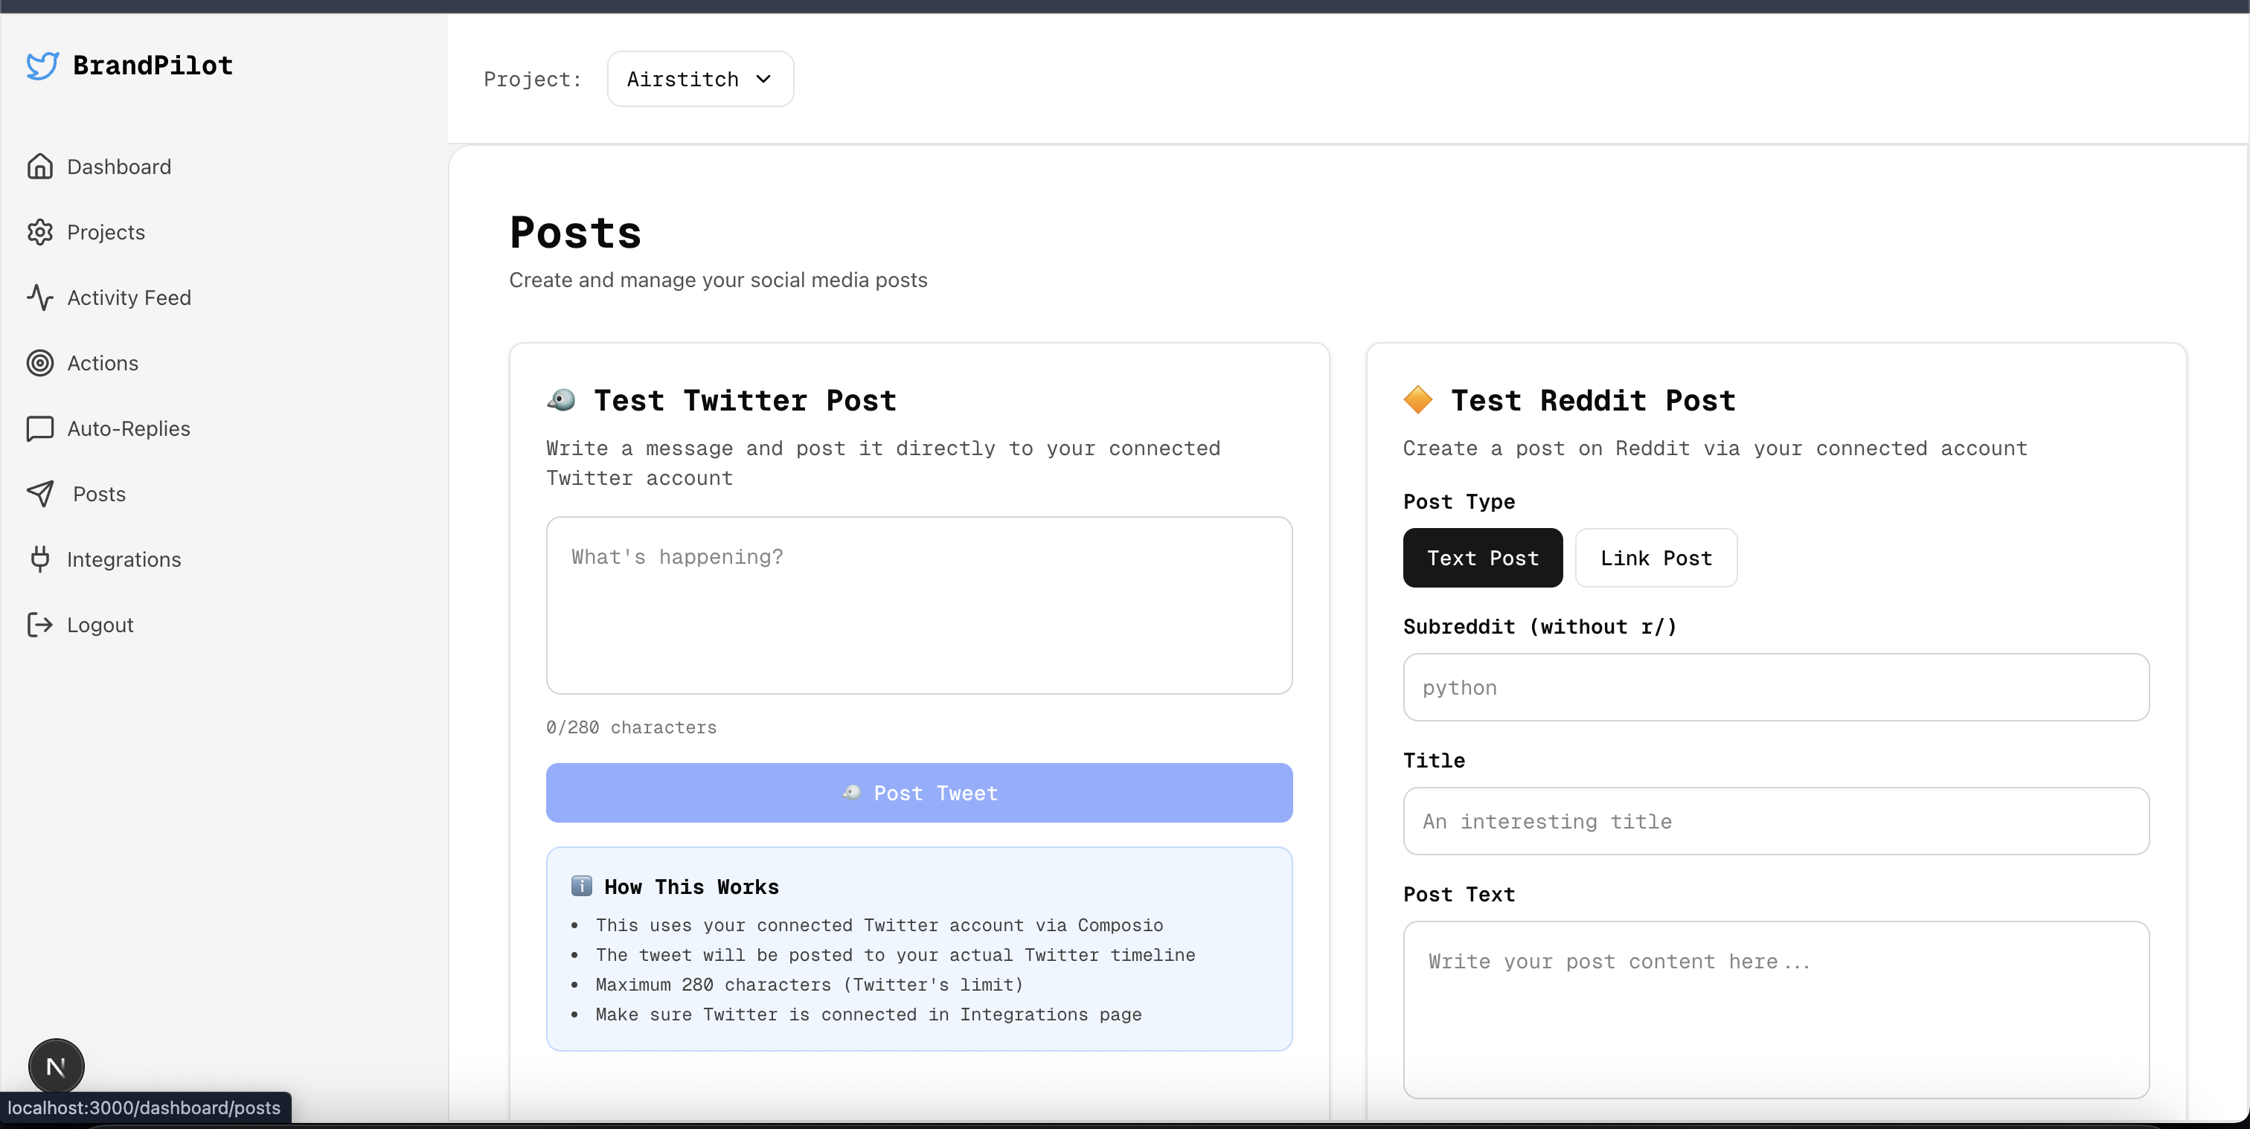Go to Integrations in the sidebar
The image size is (2250, 1129).
click(x=124, y=559)
